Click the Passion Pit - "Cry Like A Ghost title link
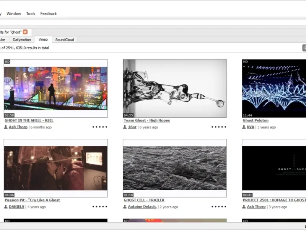The width and height of the screenshot is (306, 230). point(32,200)
